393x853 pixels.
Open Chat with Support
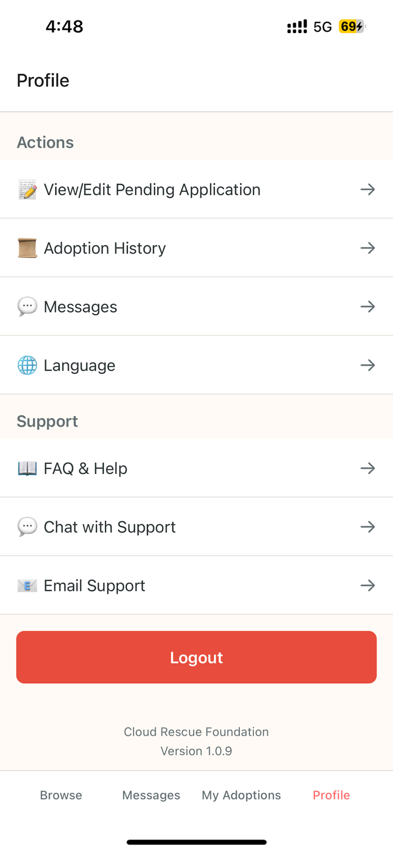click(109, 527)
